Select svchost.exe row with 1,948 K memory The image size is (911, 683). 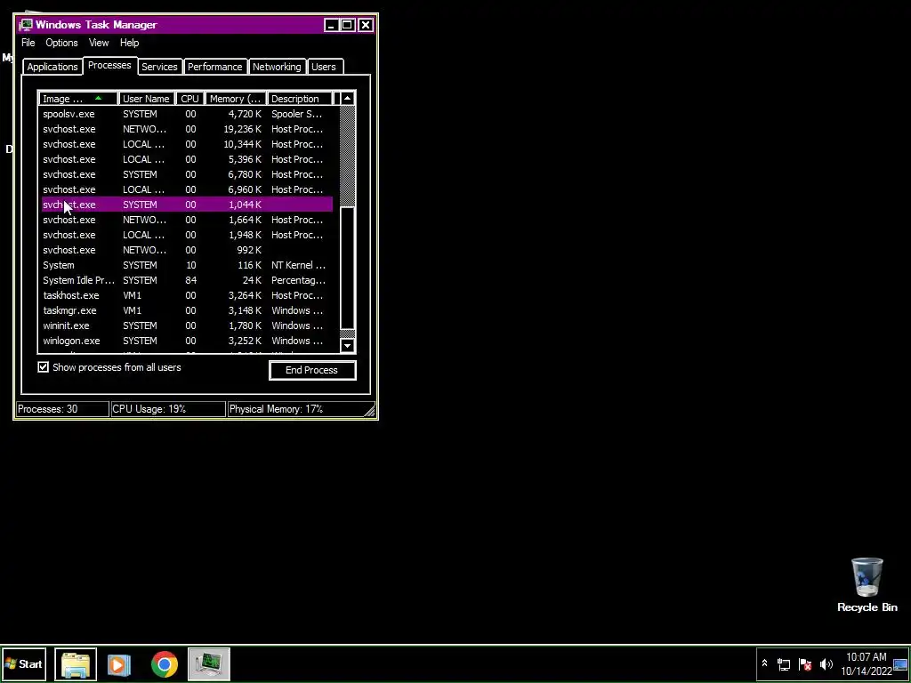click(x=186, y=235)
